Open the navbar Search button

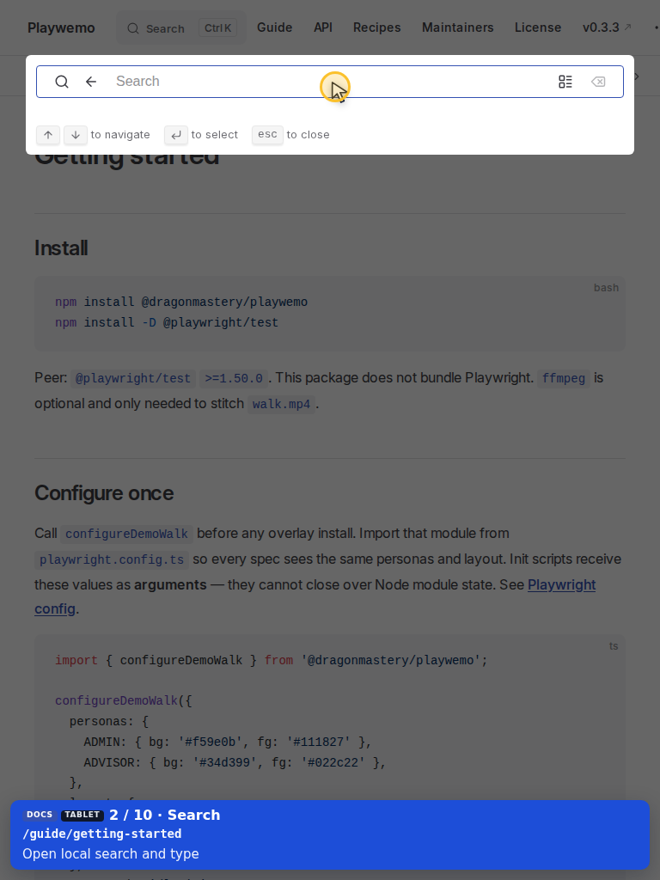click(181, 28)
